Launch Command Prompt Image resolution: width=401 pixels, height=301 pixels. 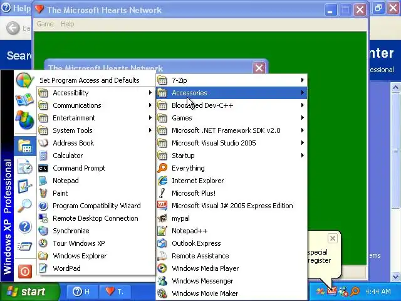point(96,168)
